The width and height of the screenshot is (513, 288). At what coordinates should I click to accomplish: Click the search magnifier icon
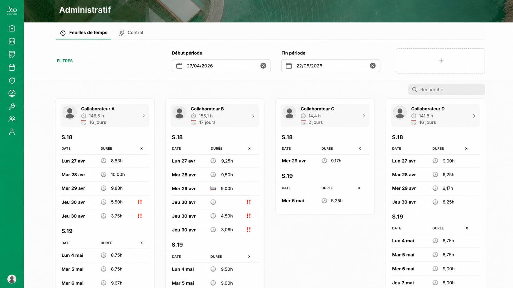(x=415, y=89)
